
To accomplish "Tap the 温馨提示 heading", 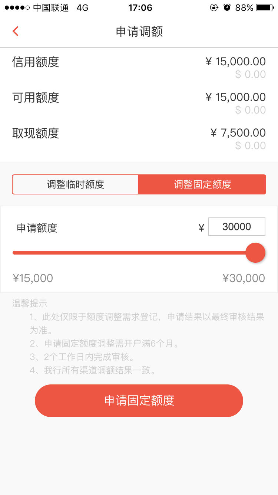I will (30, 304).
